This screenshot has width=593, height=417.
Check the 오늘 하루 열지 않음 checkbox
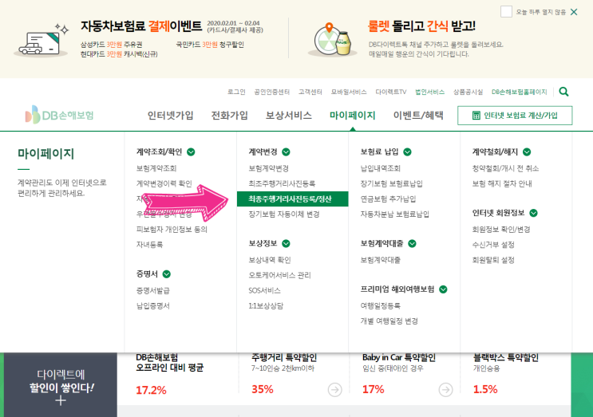click(x=506, y=12)
